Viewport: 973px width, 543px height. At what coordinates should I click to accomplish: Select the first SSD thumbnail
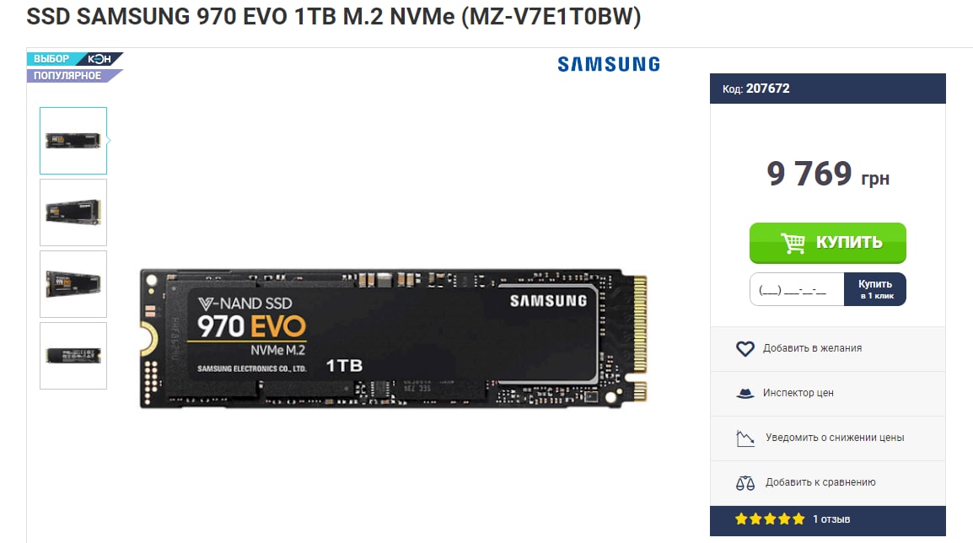[x=73, y=141]
